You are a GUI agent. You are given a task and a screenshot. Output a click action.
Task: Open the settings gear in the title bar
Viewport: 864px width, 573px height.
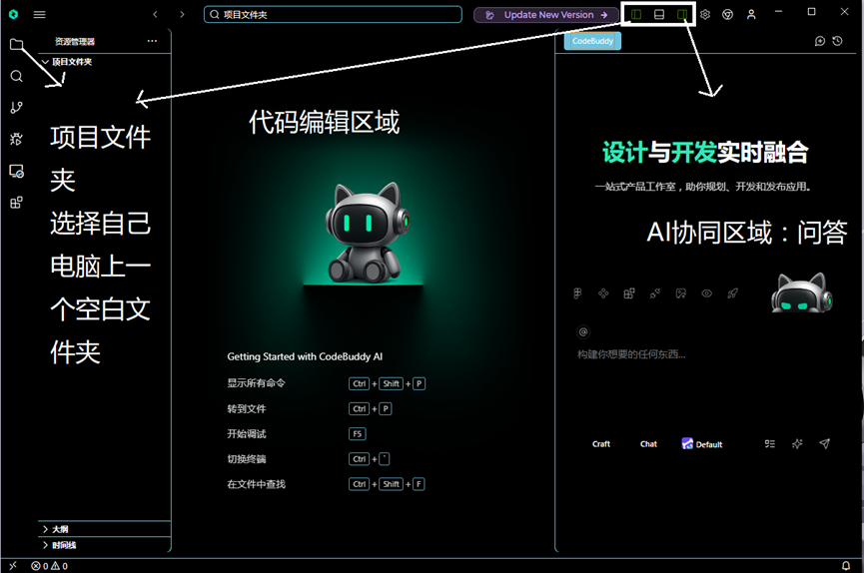[705, 15]
